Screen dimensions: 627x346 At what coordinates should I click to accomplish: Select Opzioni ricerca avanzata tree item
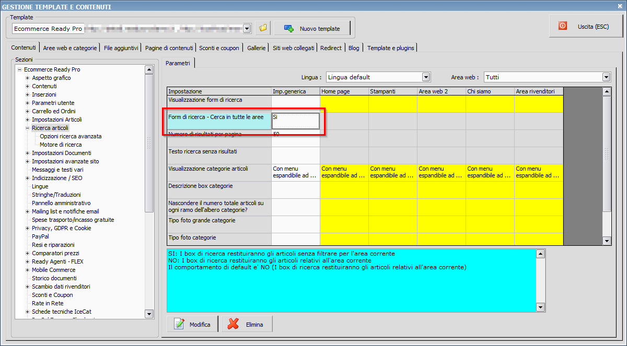pos(71,136)
